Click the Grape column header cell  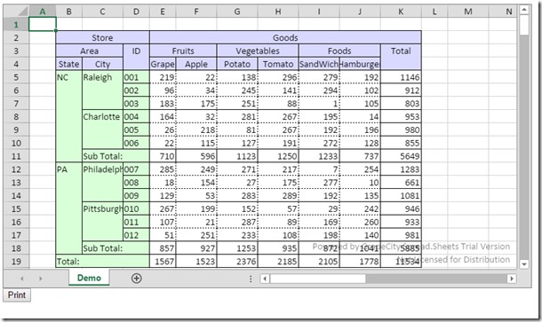(163, 64)
